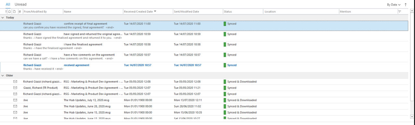Click envelope icon of Giazzi, Richard (TR Product) row
The width and height of the screenshot is (415, 125).
(15, 88)
